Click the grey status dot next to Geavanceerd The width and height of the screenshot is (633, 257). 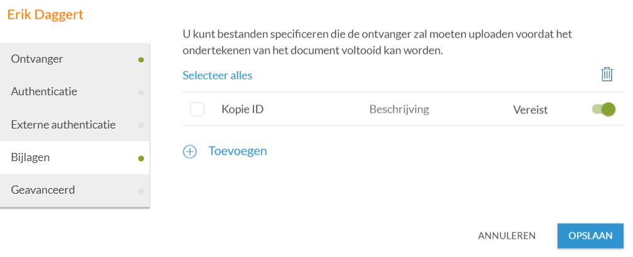141,191
